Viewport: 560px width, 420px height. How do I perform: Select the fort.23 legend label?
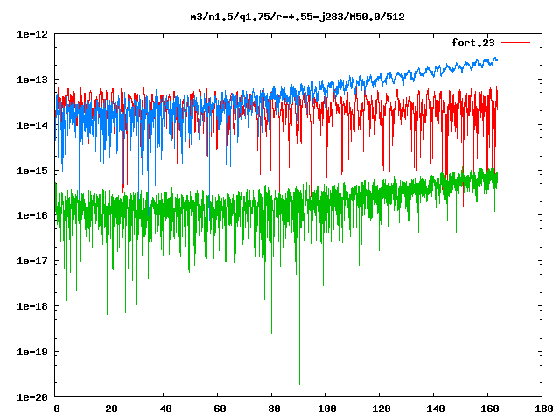472,43
